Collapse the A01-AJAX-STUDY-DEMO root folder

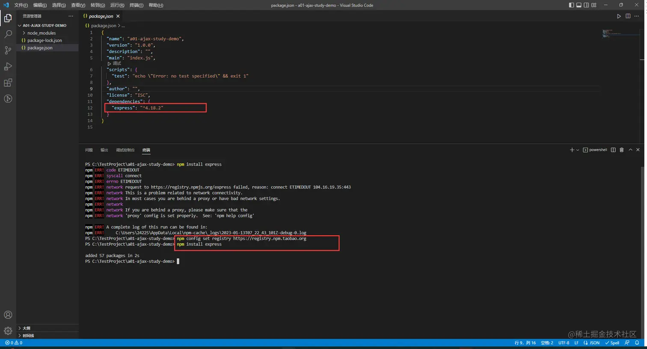47,26
